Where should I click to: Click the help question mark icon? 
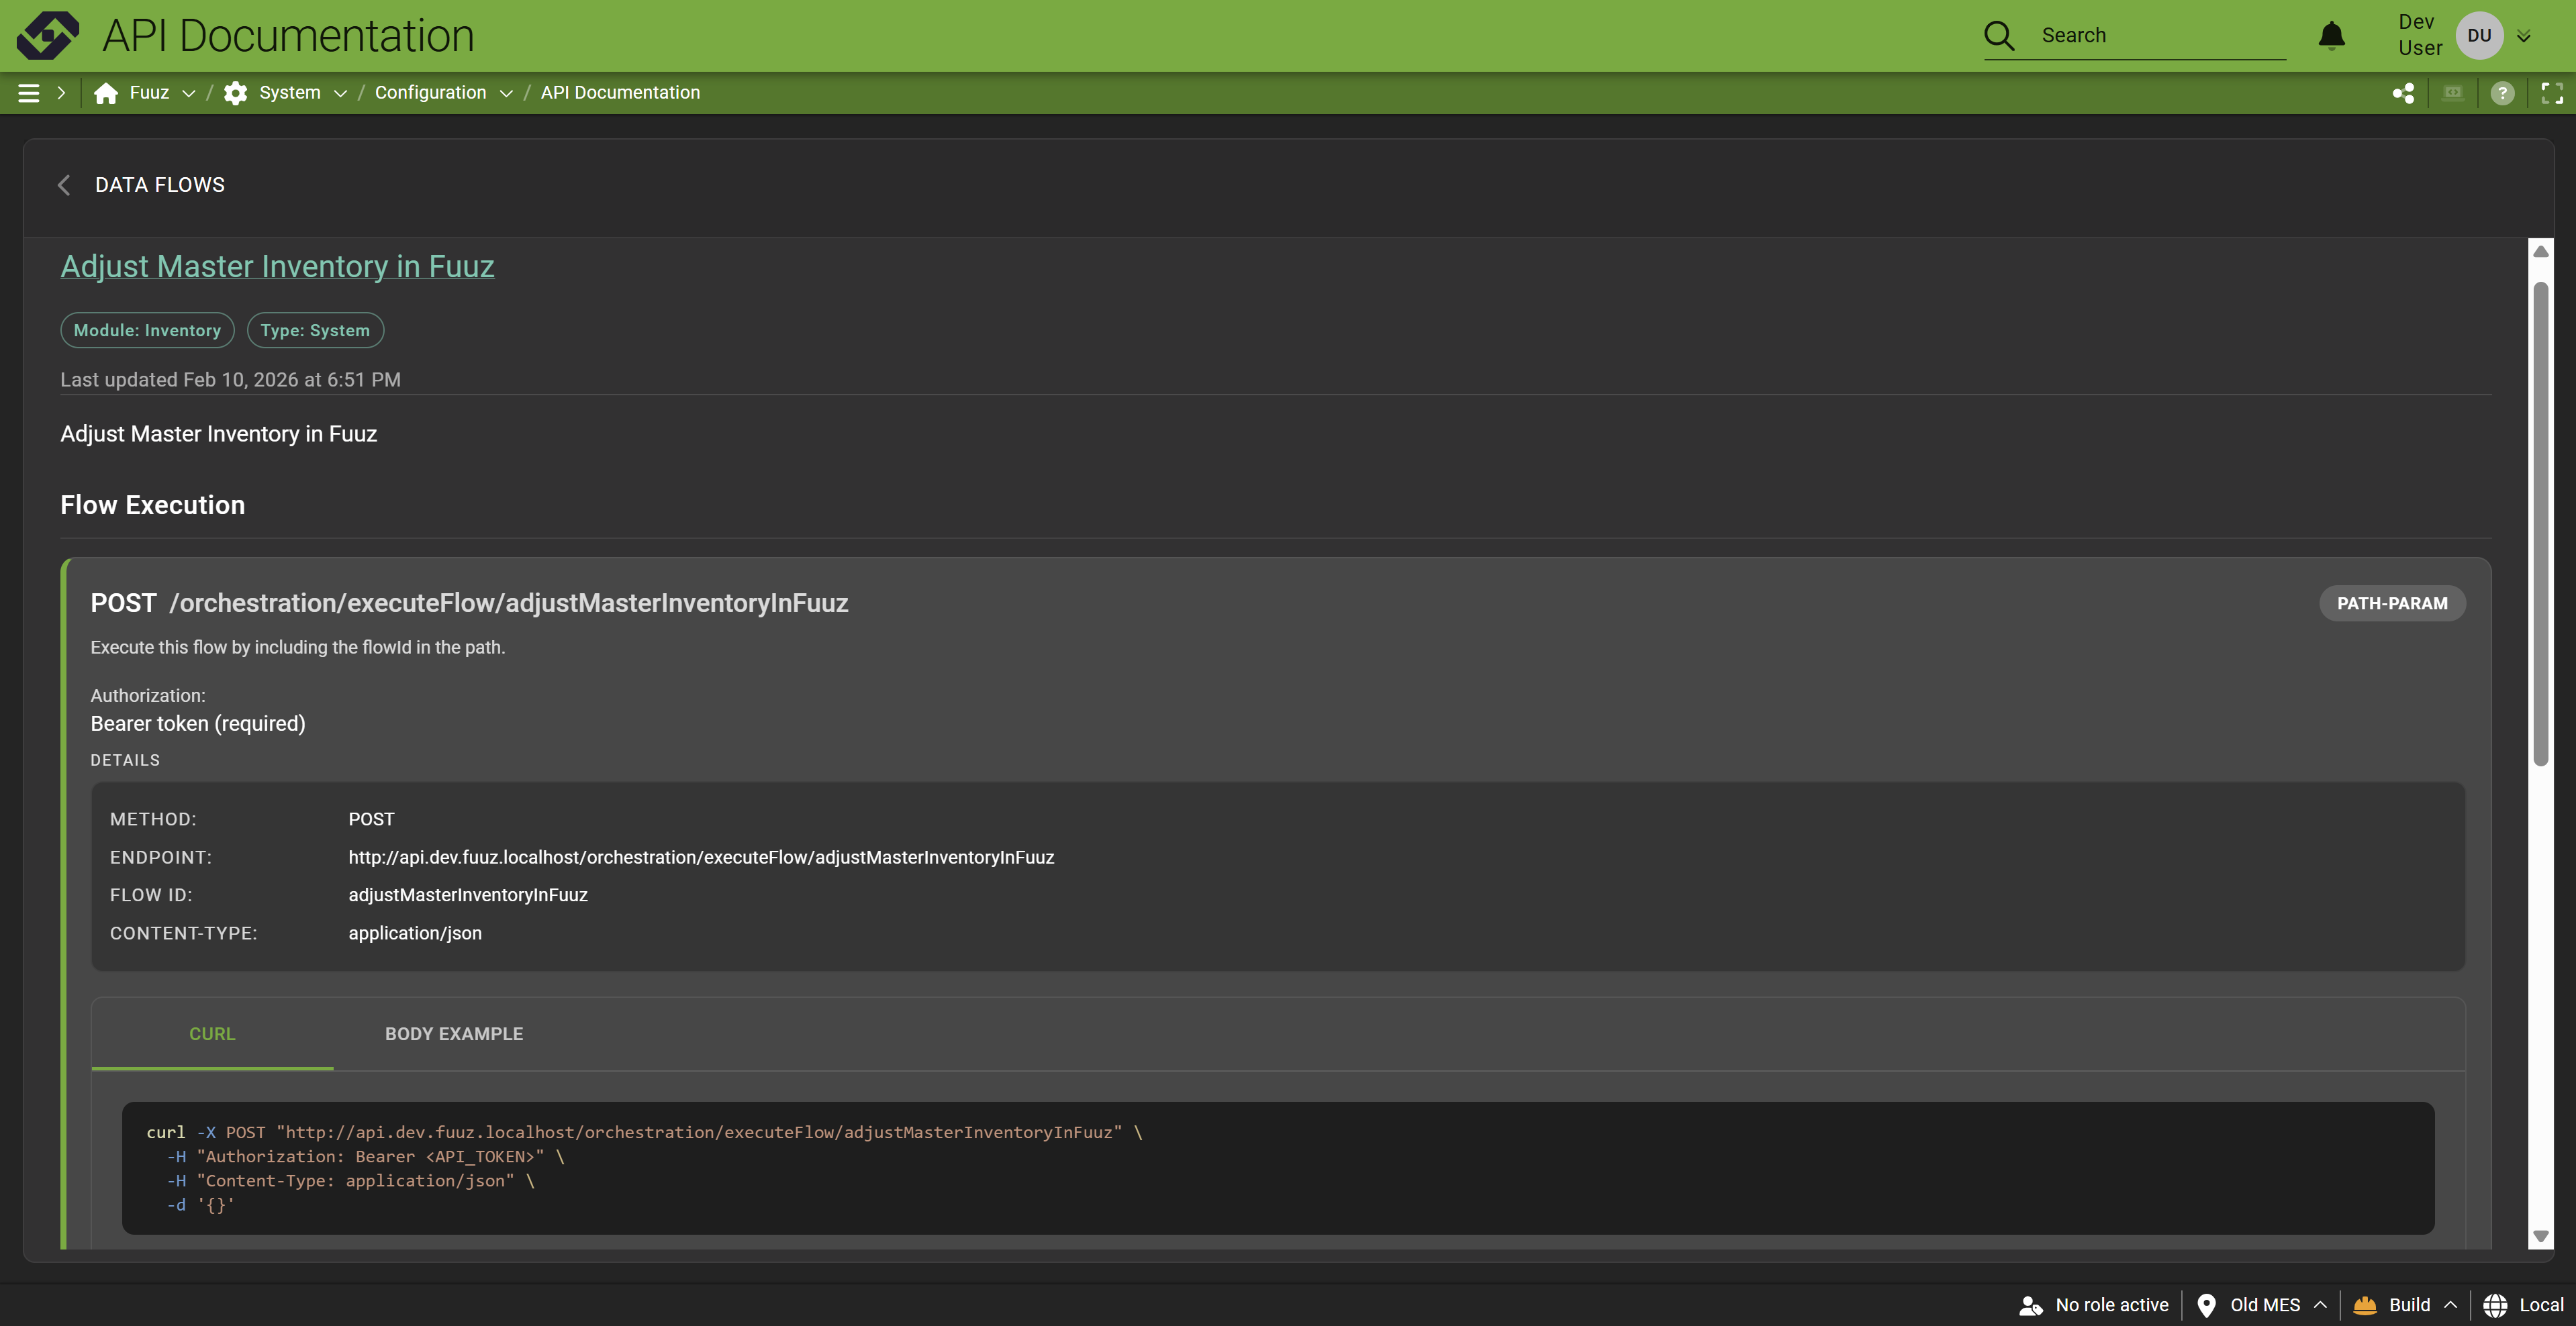coord(2502,93)
